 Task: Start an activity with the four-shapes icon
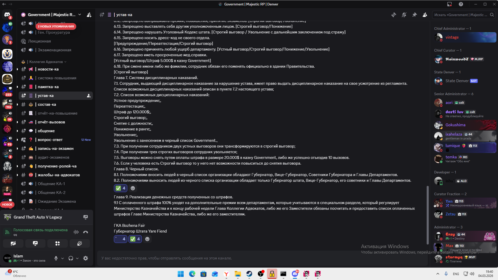coord(57,243)
